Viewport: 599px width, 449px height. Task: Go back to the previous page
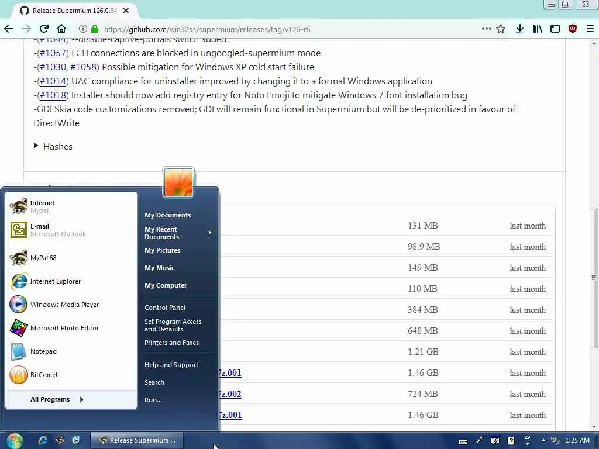[x=9, y=29]
